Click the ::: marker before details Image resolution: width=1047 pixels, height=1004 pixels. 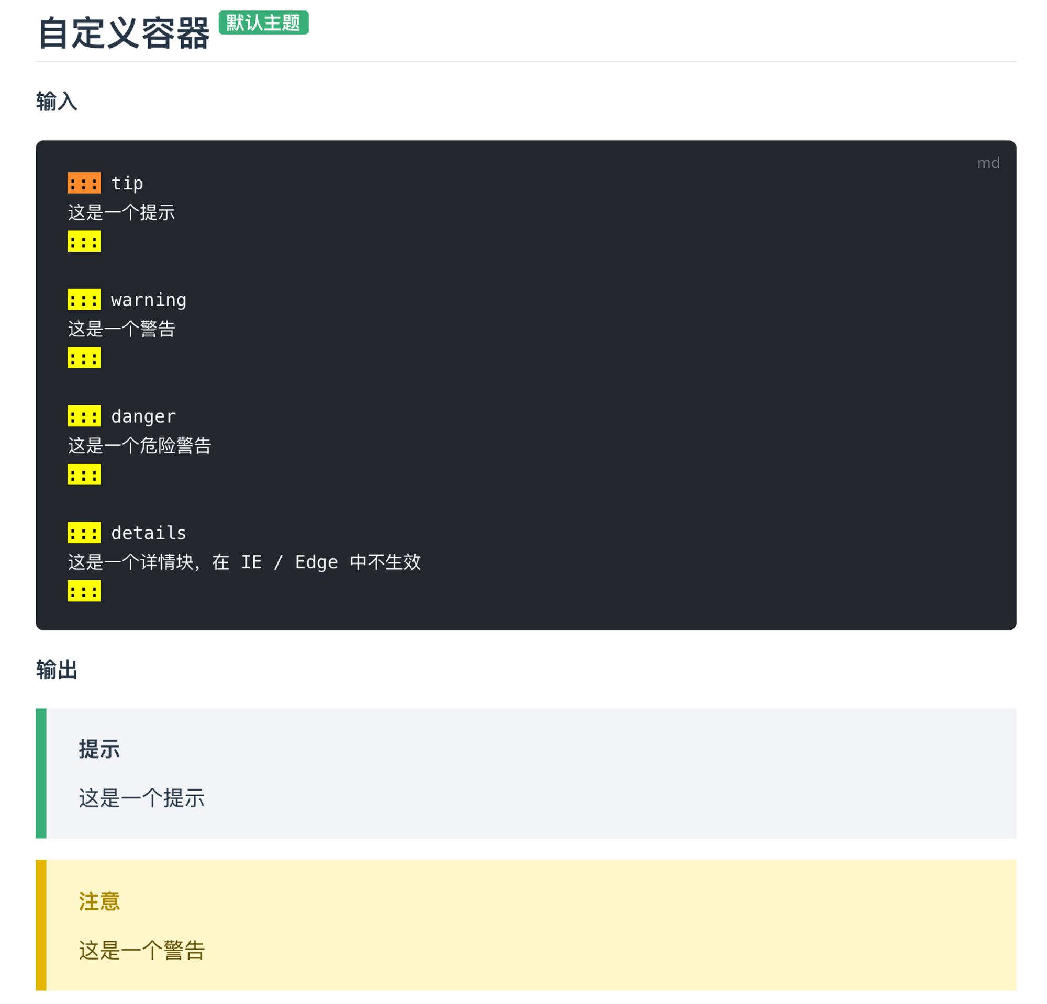pos(84,532)
